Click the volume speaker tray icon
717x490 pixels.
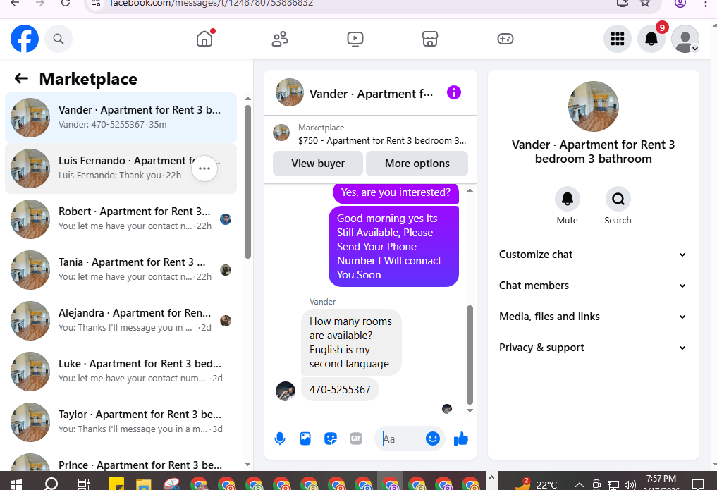pos(630,485)
